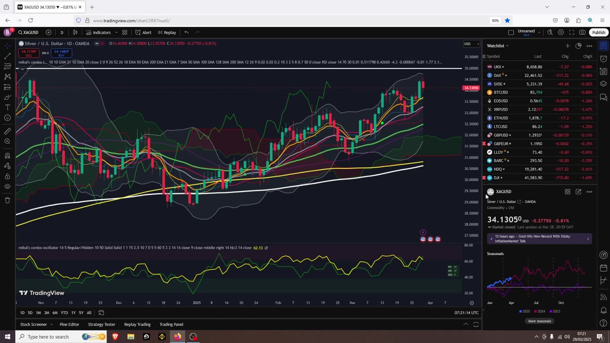Take a chart snapshot with camera

pyautogui.click(x=582, y=32)
